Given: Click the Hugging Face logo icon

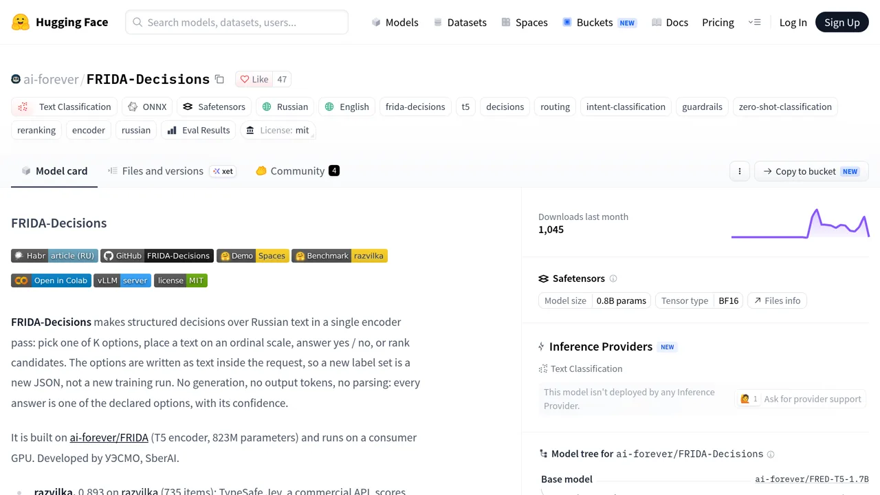Looking at the screenshot, I should [x=21, y=22].
